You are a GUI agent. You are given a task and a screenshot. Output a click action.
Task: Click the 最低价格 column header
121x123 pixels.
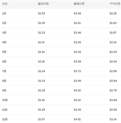pyautogui.click(x=43, y=4)
